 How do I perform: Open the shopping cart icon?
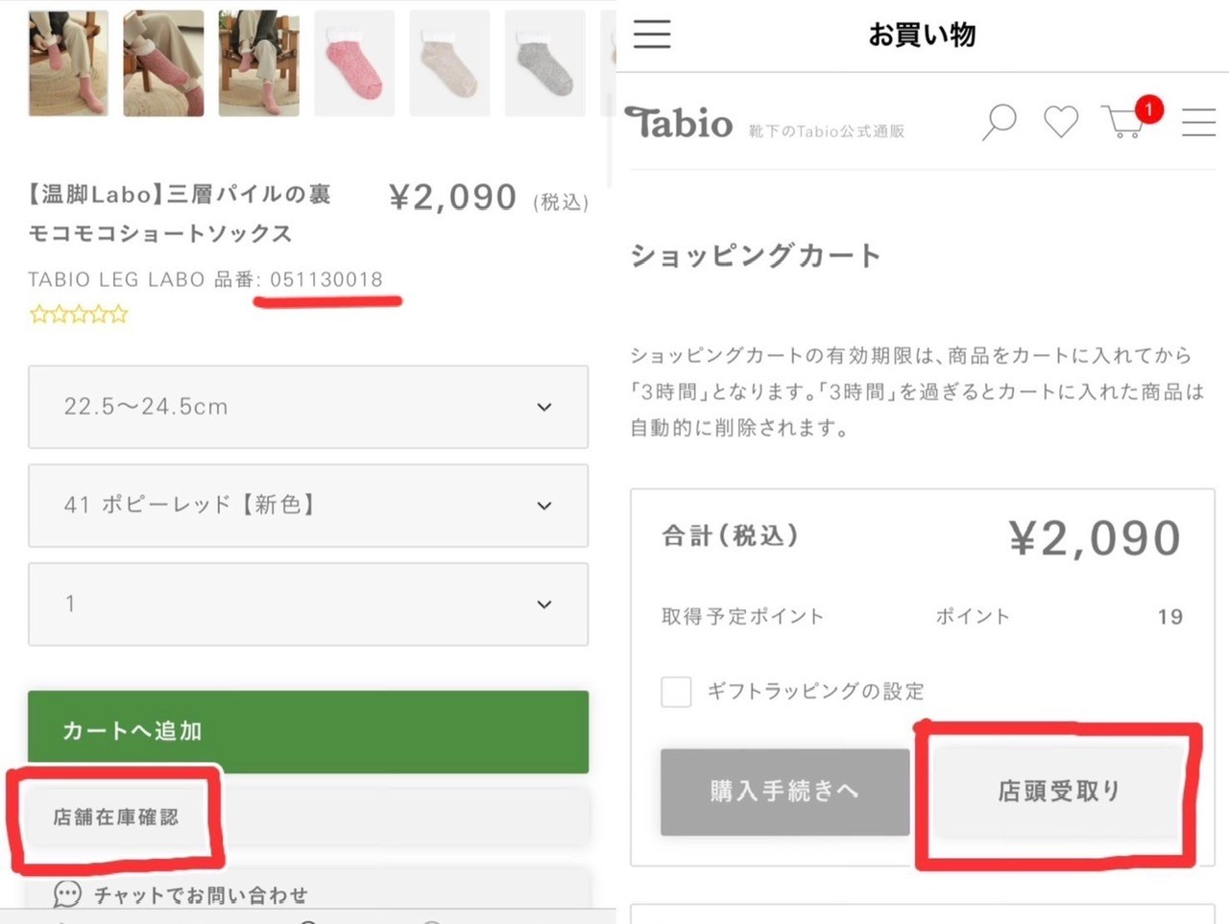pyautogui.click(x=1124, y=122)
